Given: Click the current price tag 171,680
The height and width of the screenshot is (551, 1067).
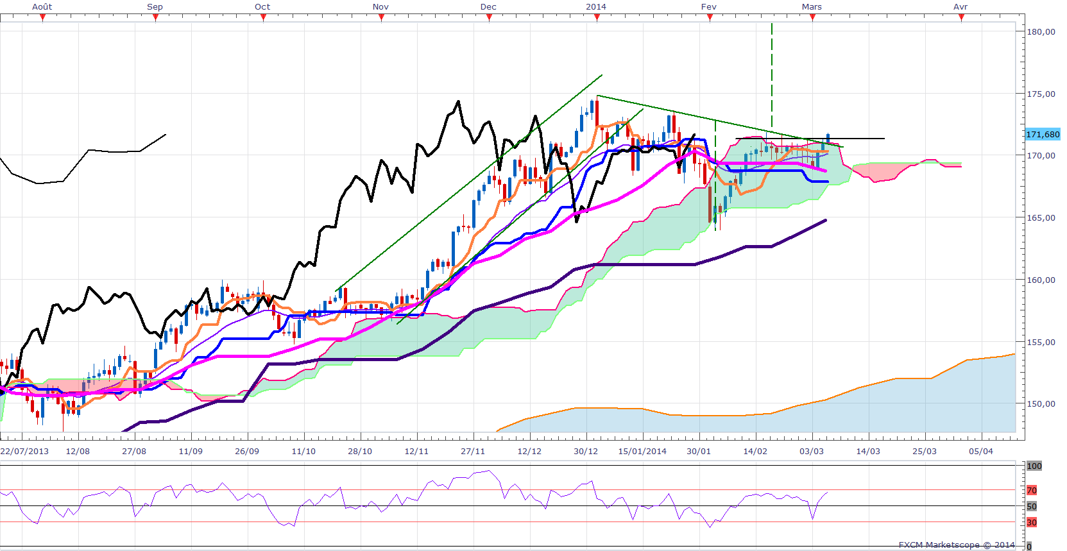Looking at the screenshot, I should pos(1043,135).
